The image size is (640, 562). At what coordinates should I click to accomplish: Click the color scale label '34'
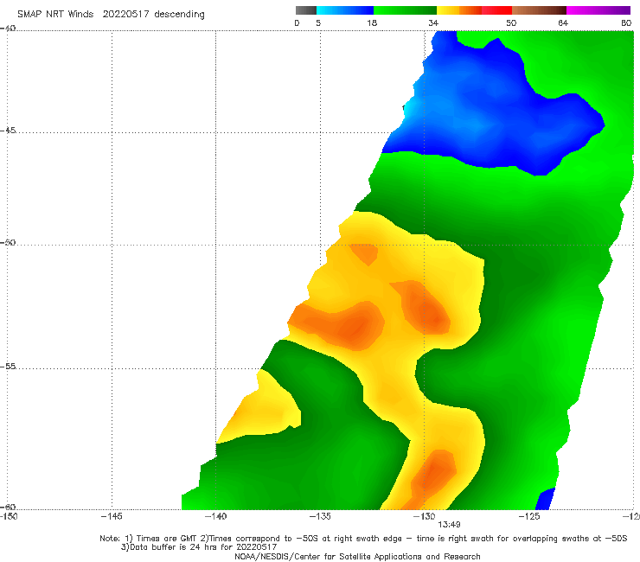[x=433, y=22]
